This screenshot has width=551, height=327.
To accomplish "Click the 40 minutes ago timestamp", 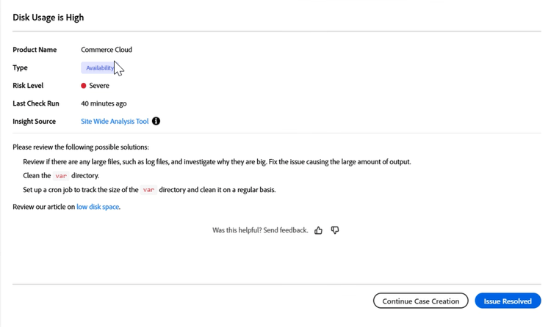I will 104,103.
